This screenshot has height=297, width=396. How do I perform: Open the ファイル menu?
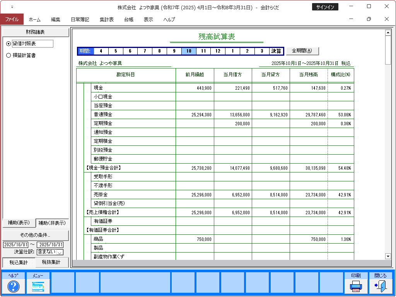click(x=12, y=19)
